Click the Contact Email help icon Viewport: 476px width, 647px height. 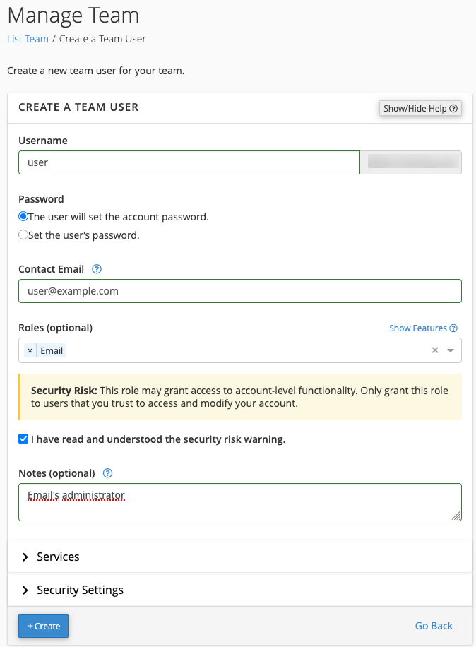click(97, 269)
